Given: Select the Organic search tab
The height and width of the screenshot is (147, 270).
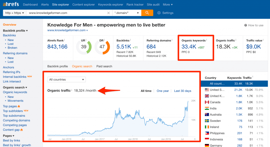Looking at the screenshot, I should 82,66.
